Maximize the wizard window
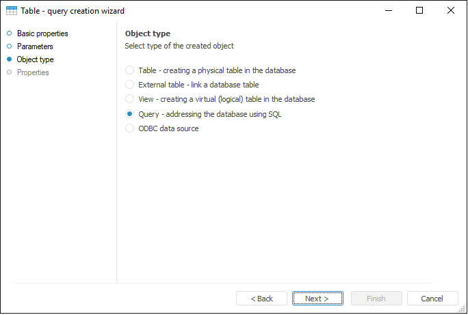 pos(419,11)
